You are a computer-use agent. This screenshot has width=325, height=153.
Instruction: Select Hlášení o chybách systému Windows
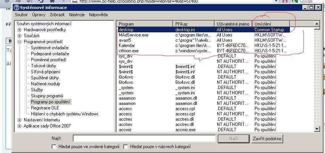point(65,114)
